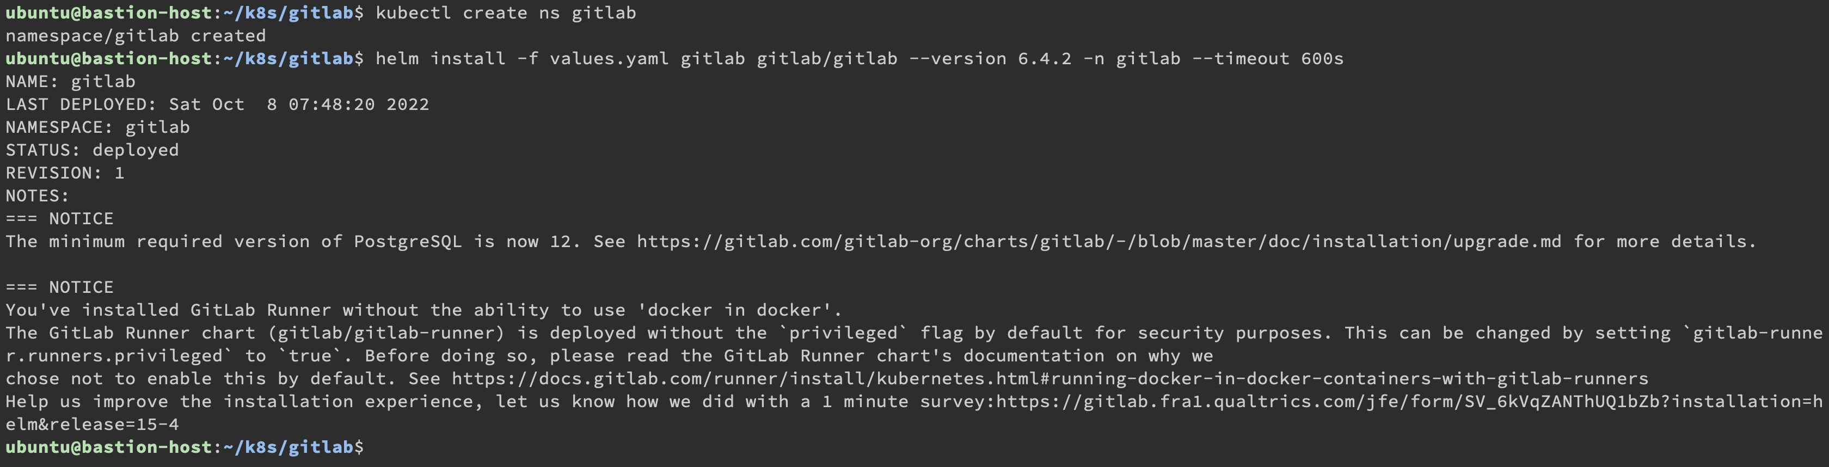Viewport: 1829px width, 467px height.
Task: Click the 'NAMESPACE: gitlab' line
Action: pyautogui.click(x=98, y=128)
